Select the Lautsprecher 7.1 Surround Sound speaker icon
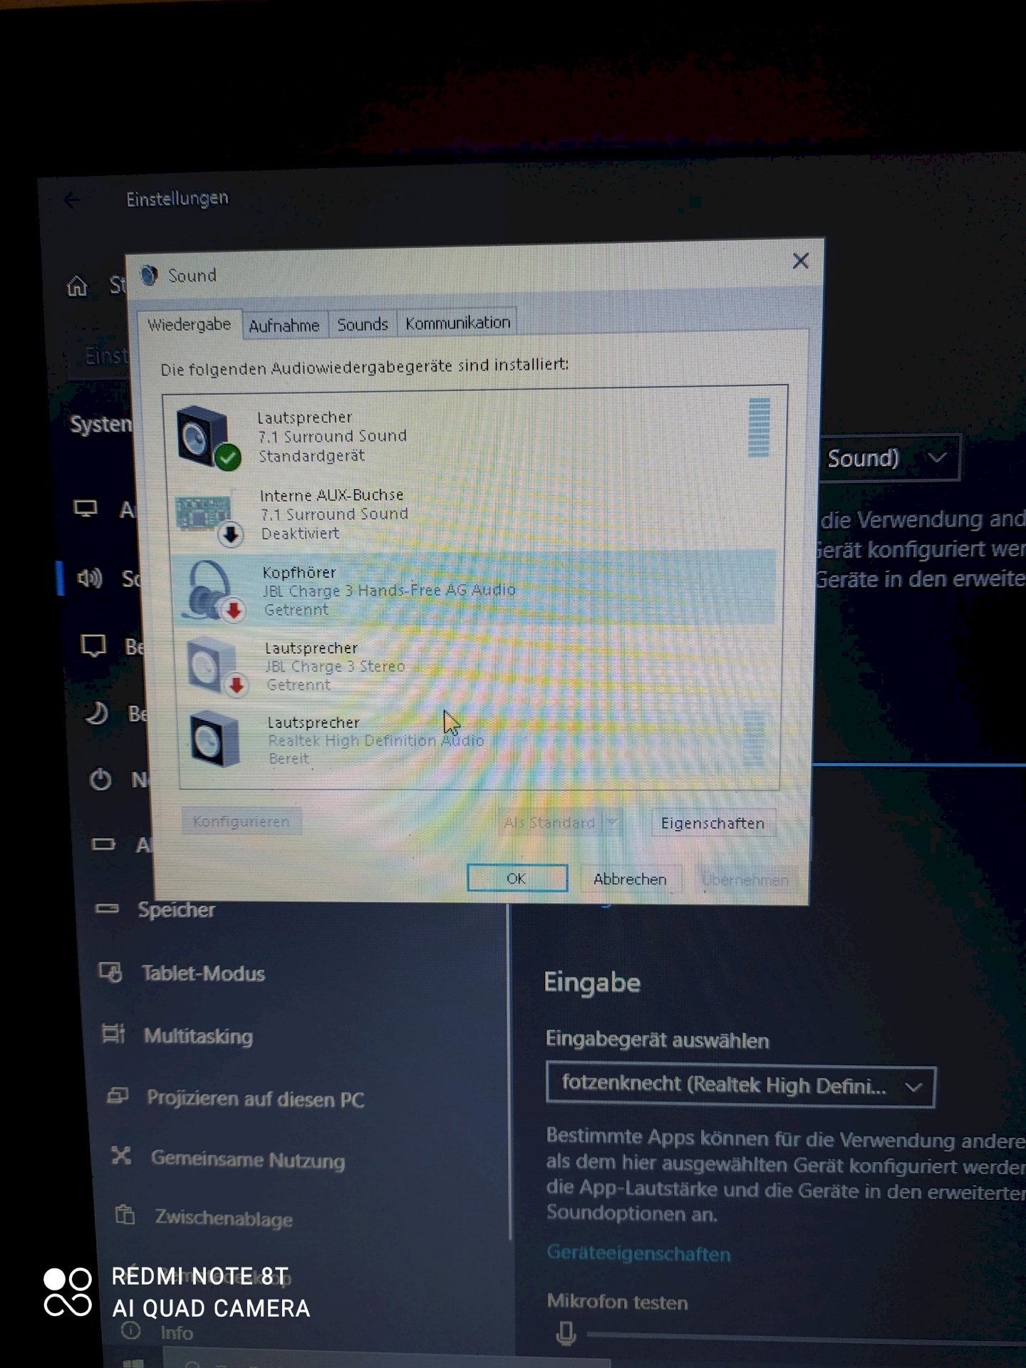Screen dimensions: 1026x1368 tap(207, 437)
